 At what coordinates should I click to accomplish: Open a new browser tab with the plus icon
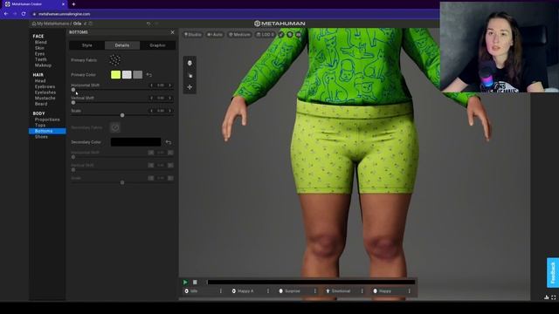coord(73,4)
